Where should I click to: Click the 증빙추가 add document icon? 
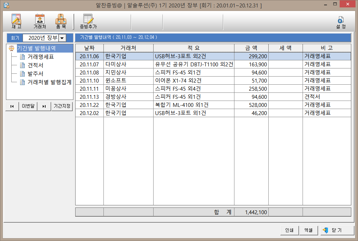88,21
